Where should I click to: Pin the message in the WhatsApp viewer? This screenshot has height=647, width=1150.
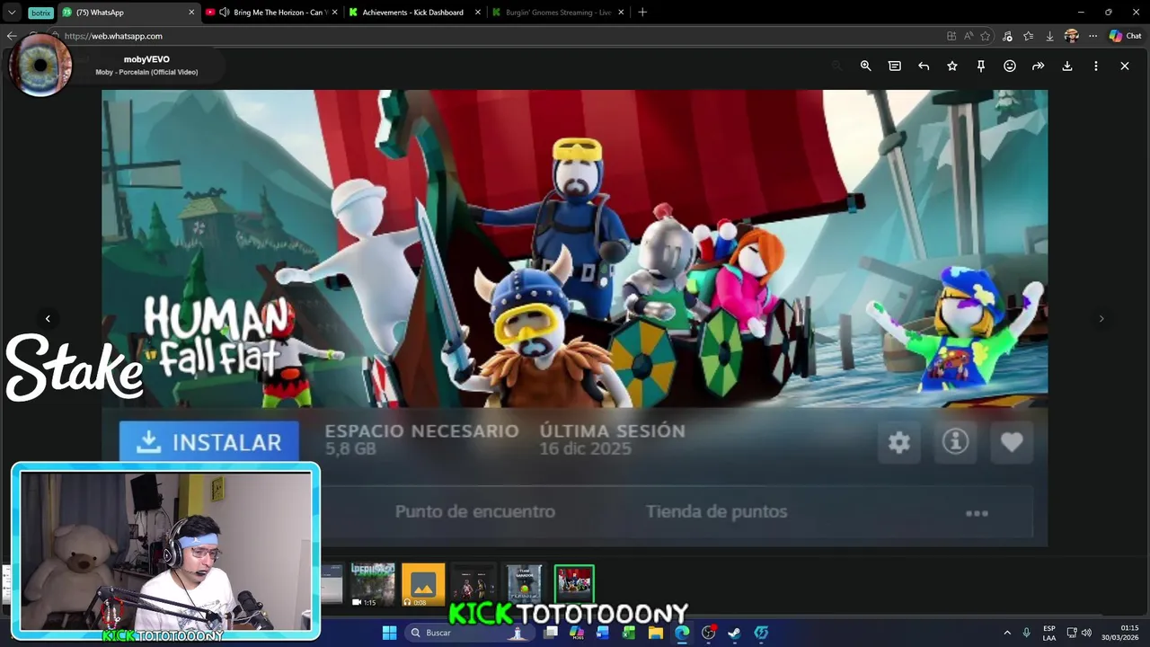(x=981, y=66)
